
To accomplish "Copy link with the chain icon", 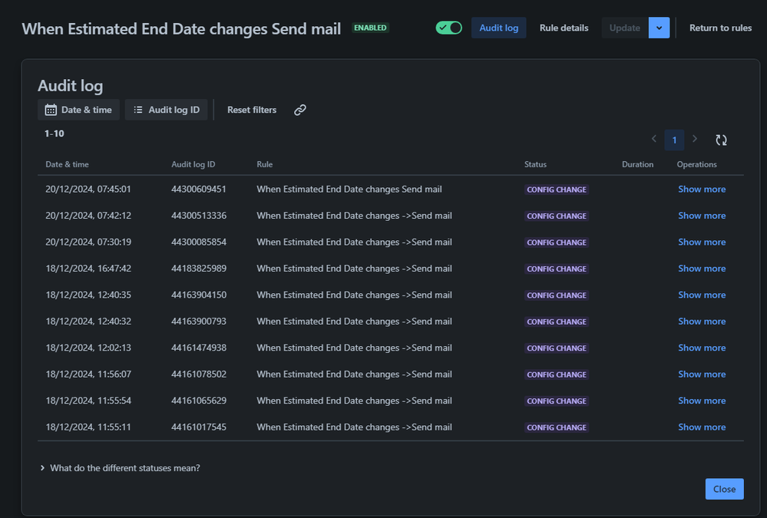I will pyautogui.click(x=300, y=110).
